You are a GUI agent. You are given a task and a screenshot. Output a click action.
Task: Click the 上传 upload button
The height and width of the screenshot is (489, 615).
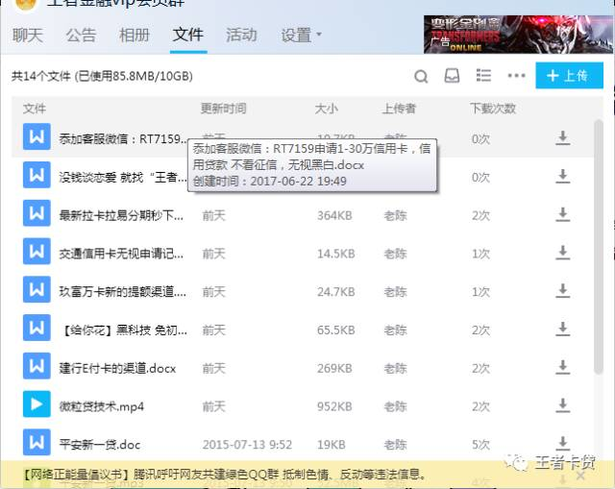(x=569, y=75)
